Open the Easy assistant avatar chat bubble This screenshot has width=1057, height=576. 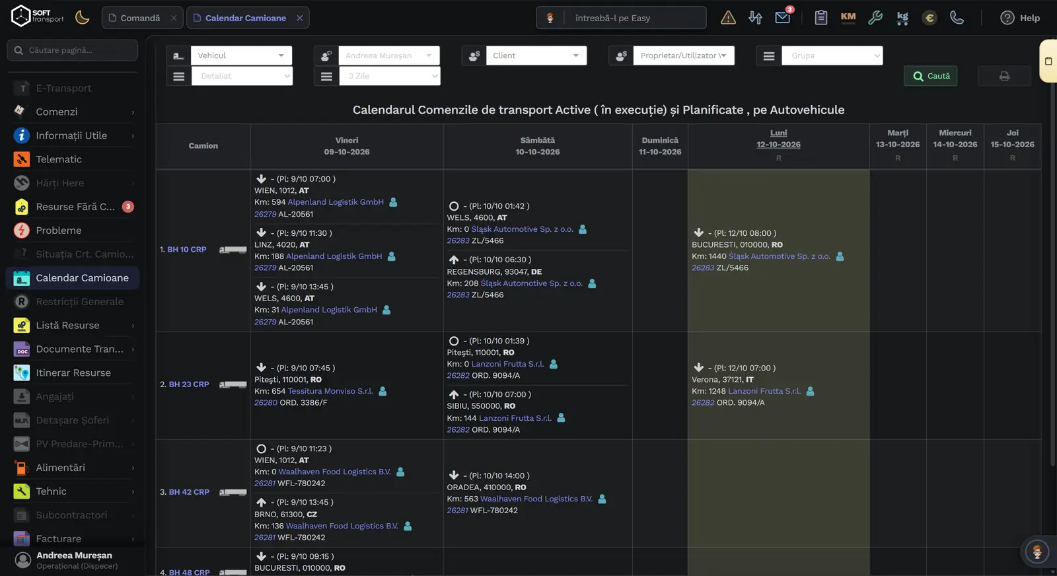click(1037, 552)
